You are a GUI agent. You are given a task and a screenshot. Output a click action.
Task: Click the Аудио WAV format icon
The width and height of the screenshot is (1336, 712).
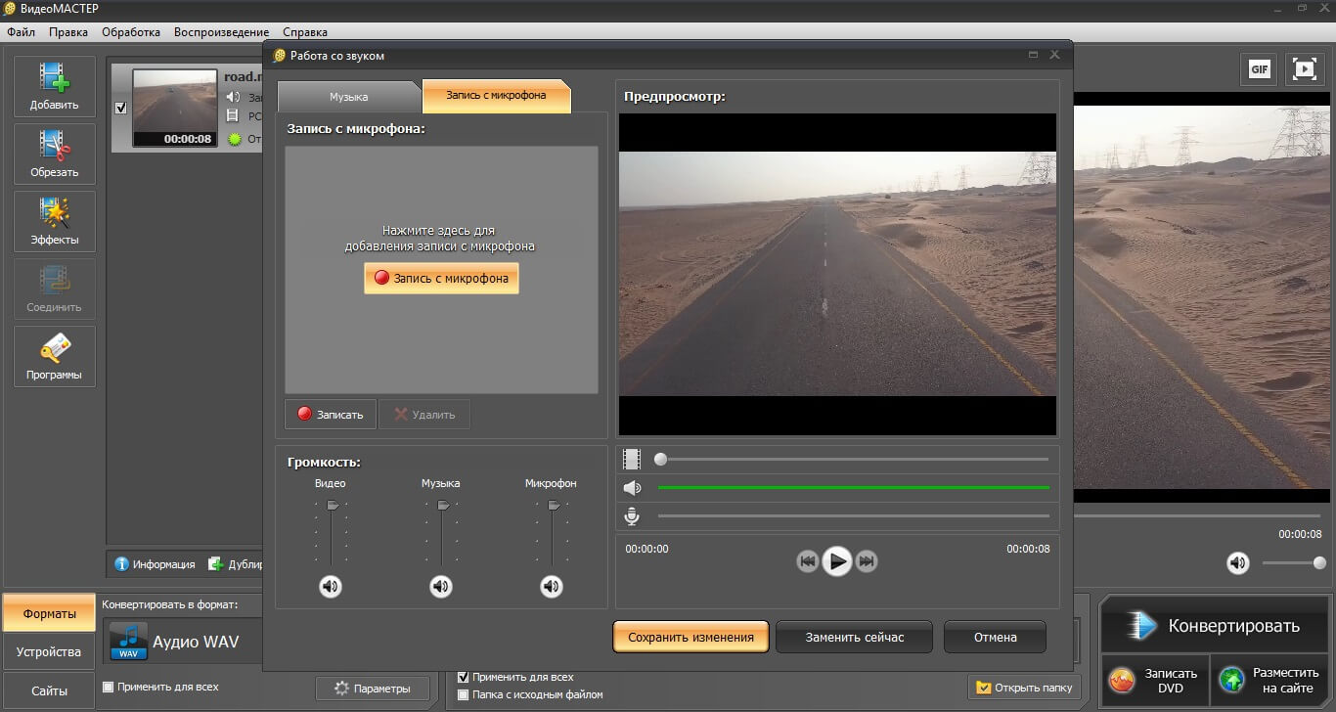point(128,642)
